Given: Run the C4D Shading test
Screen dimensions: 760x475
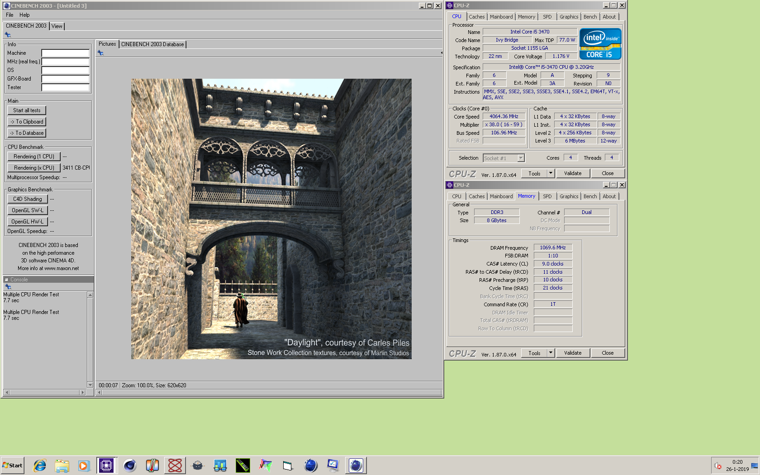Looking at the screenshot, I should pos(28,199).
